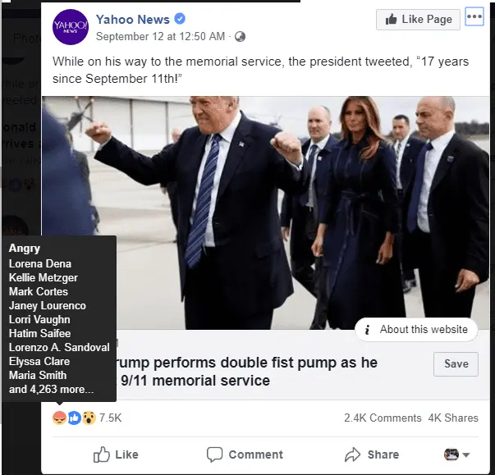
Task: View the 2.4K Comments
Action: click(382, 418)
